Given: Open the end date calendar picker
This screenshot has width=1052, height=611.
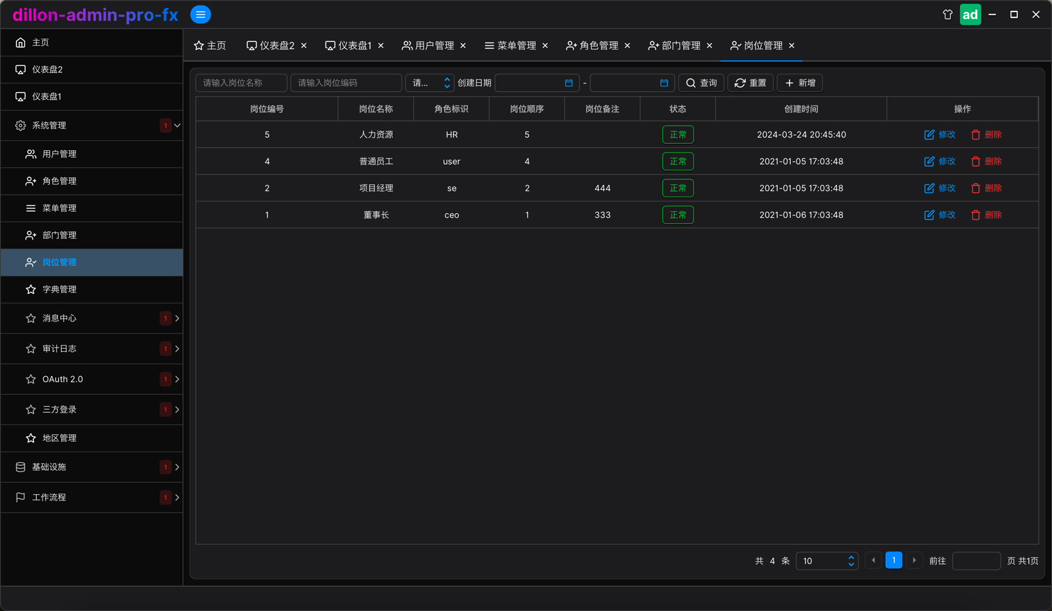Looking at the screenshot, I should [x=664, y=83].
